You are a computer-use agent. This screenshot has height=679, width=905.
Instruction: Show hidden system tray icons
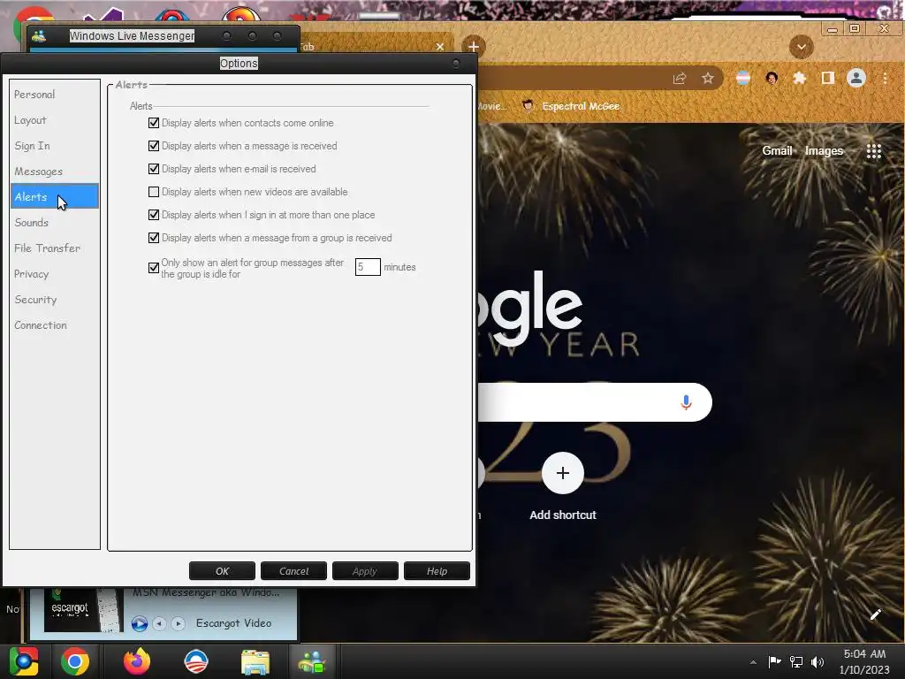(753, 662)
